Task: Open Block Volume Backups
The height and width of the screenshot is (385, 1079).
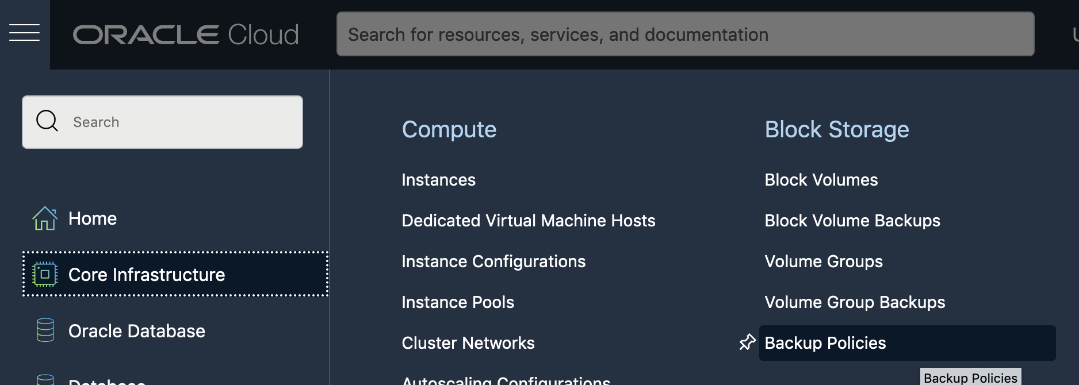Action: pos(852,221)
